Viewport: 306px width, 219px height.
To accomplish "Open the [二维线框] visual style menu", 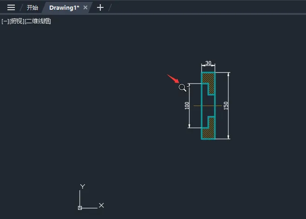I will [38, 21].
